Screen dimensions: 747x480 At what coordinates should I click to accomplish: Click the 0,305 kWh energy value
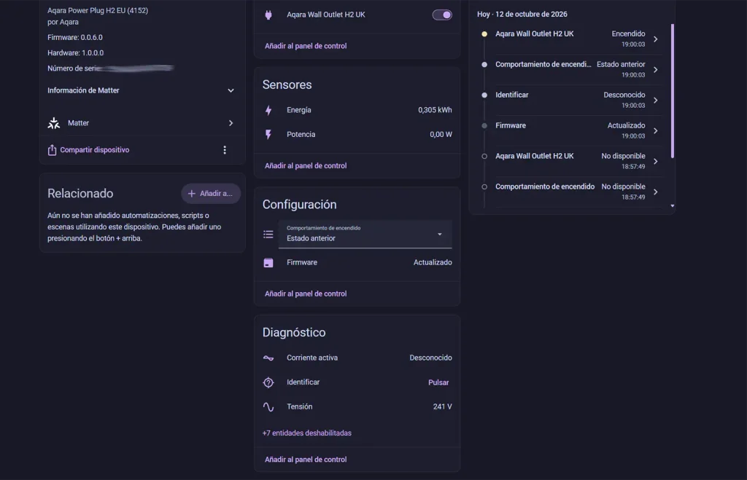coord(435,110)
